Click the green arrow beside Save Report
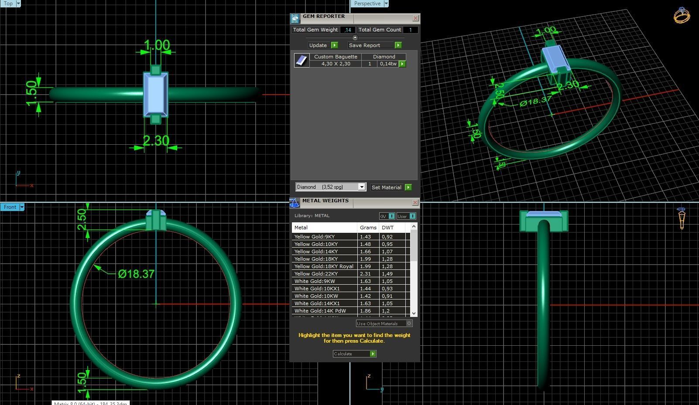This screenshot has width=699, height=405. [398, 45]
